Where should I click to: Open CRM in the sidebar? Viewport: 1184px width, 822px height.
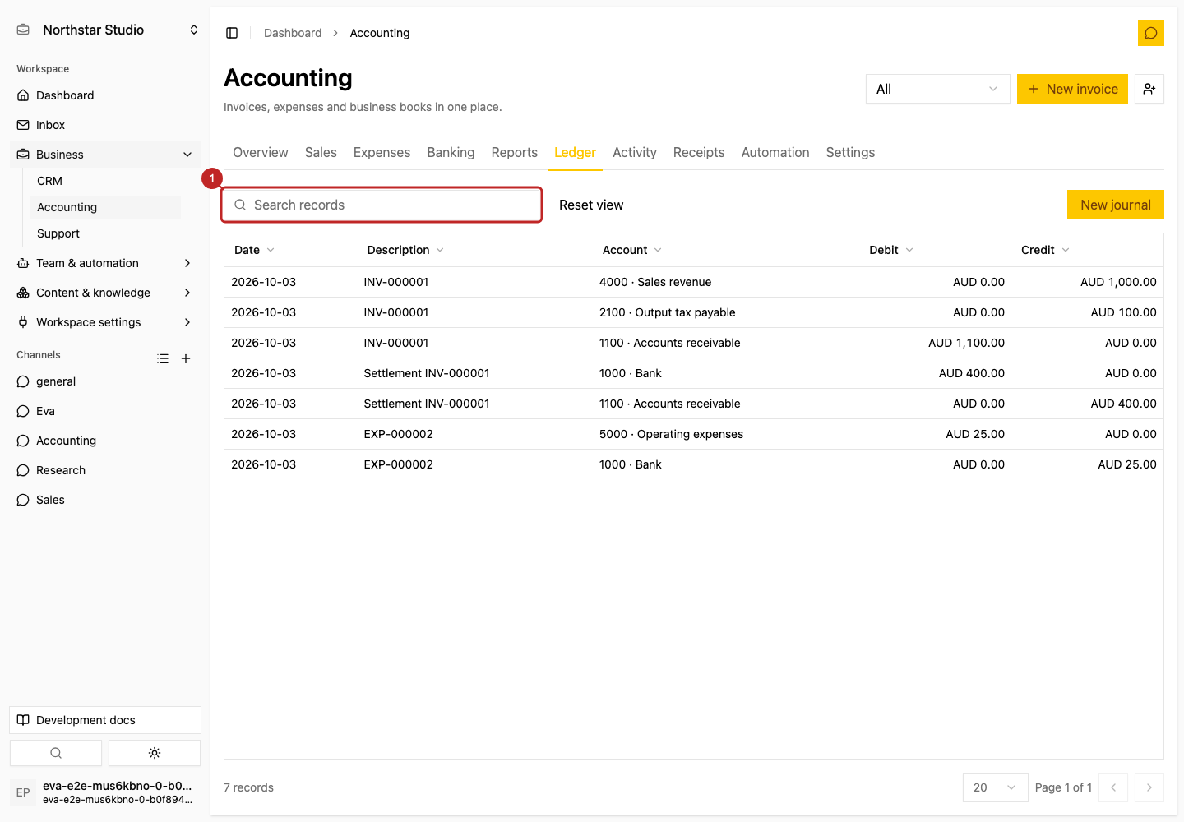pyautogui.click(x=105, y=181)
